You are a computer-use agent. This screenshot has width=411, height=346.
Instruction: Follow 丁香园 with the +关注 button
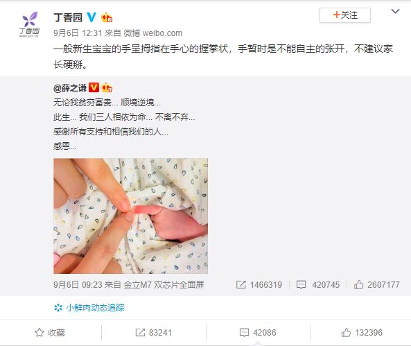click(345, 15)
